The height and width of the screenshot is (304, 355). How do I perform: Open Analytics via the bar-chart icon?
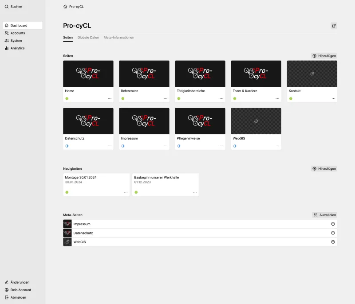pos(7,48)
